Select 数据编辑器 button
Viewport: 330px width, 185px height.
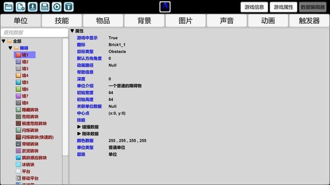(x=313, y=7)
